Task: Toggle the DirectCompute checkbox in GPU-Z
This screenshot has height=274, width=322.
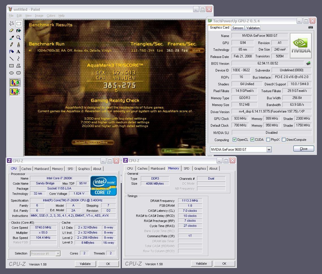Action: tap(284, 139)
